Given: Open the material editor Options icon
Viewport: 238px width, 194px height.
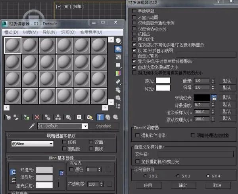Looking at the screenshot, I should pyautogui.click(x=118, y=90).
